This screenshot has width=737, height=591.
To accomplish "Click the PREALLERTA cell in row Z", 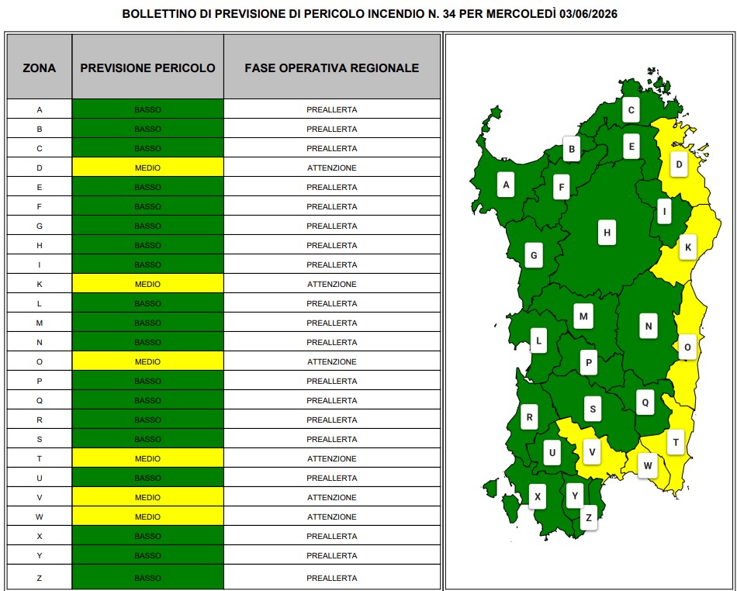I will point(332,578).
